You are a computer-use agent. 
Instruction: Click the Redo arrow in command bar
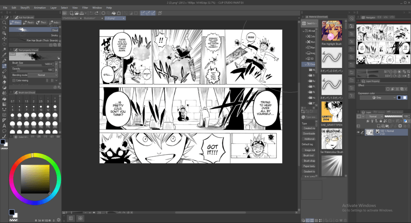(x=96, y=13)
